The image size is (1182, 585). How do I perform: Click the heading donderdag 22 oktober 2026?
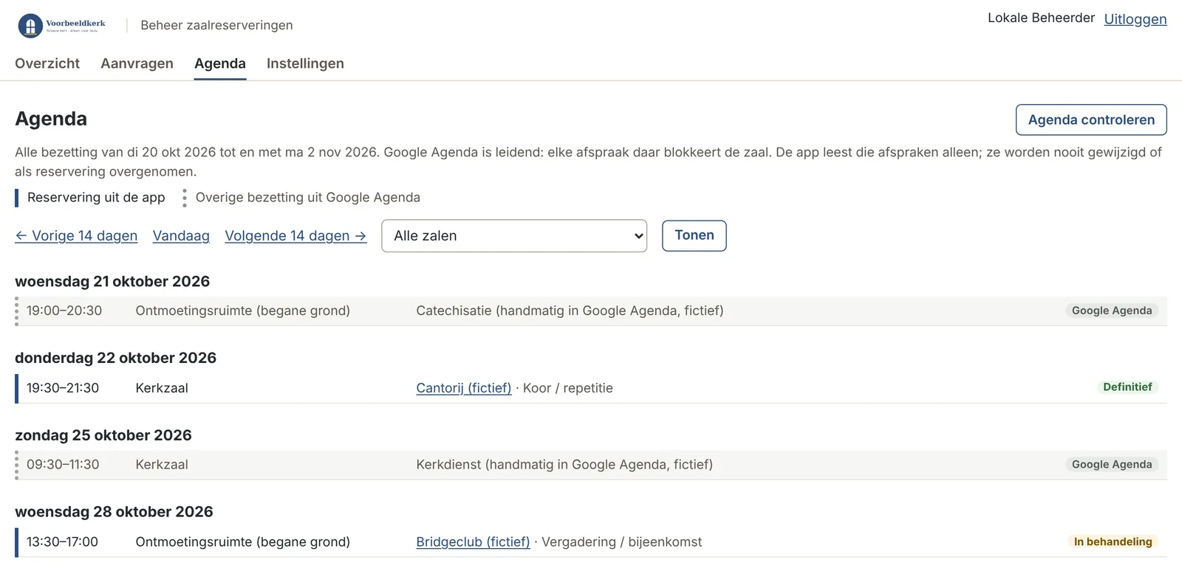[115, 358]
